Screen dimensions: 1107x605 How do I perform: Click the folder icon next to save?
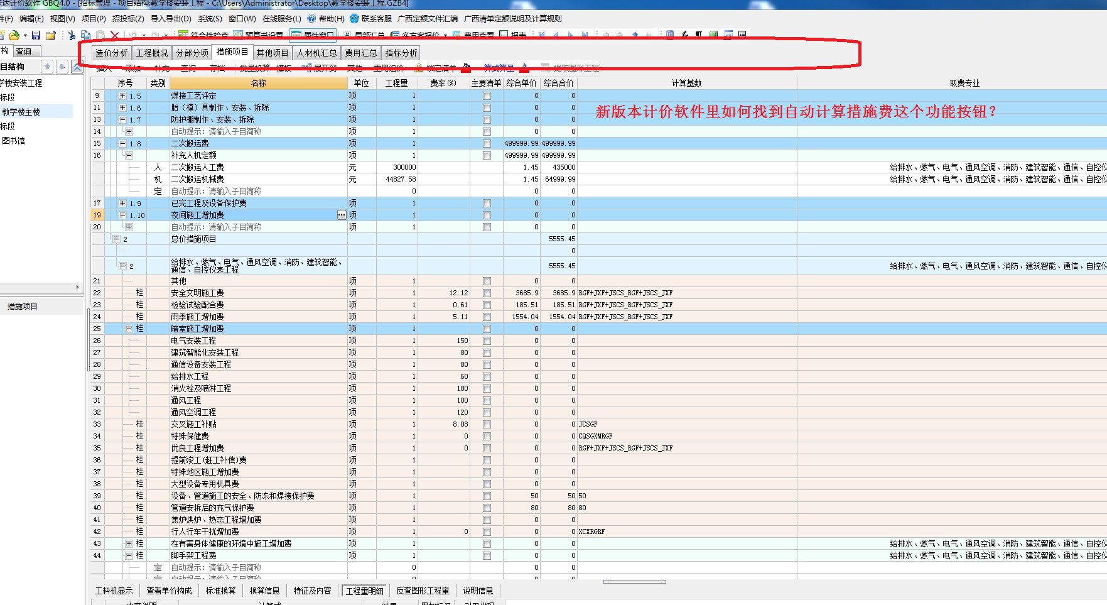(51, 35)
